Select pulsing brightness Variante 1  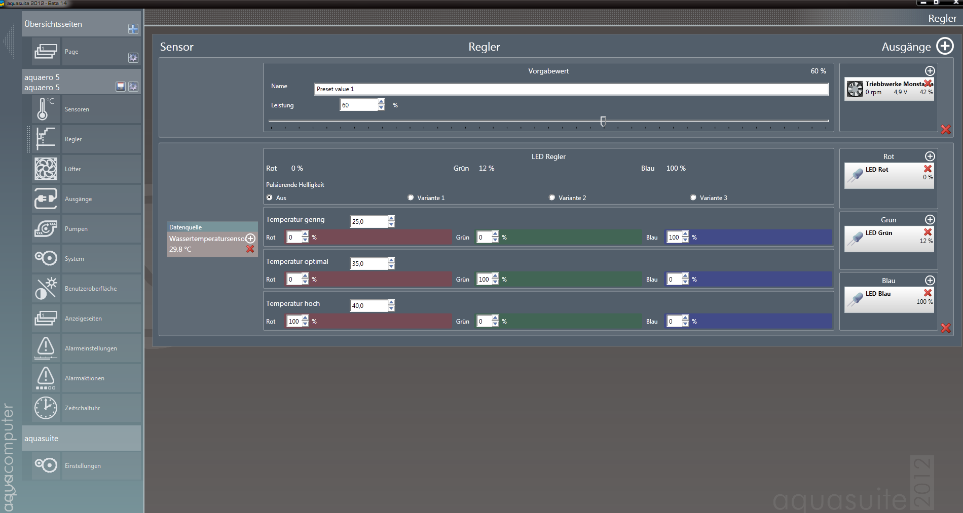tap(411, 198)
